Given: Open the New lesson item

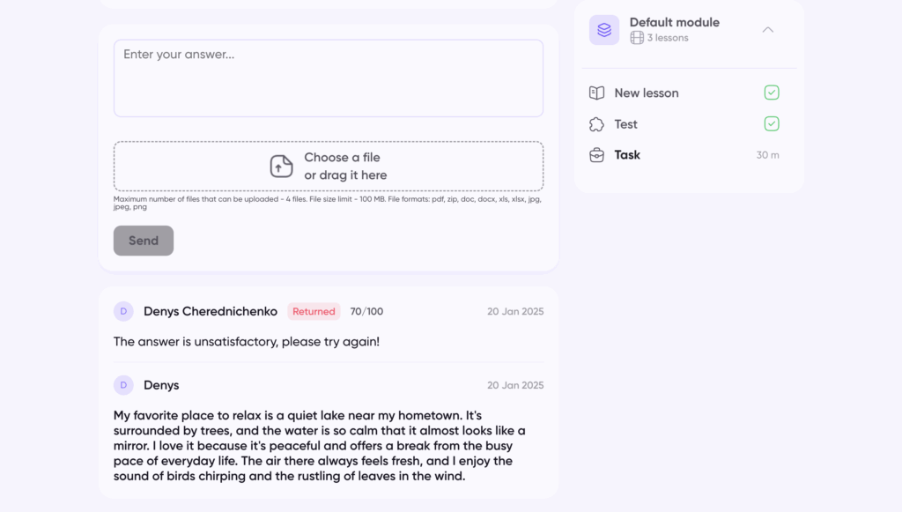Looking at the screenshot, I should 647,93.
